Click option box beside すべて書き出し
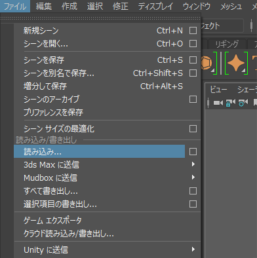Image resolution: width=257 pixels, height=258 pixels. click(x=193, y=191)
